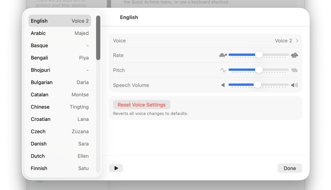Select Czech with voice Zuzana
Image resolution: width=331 pixels, height=190 pixels.
click(x=60, y=131)
